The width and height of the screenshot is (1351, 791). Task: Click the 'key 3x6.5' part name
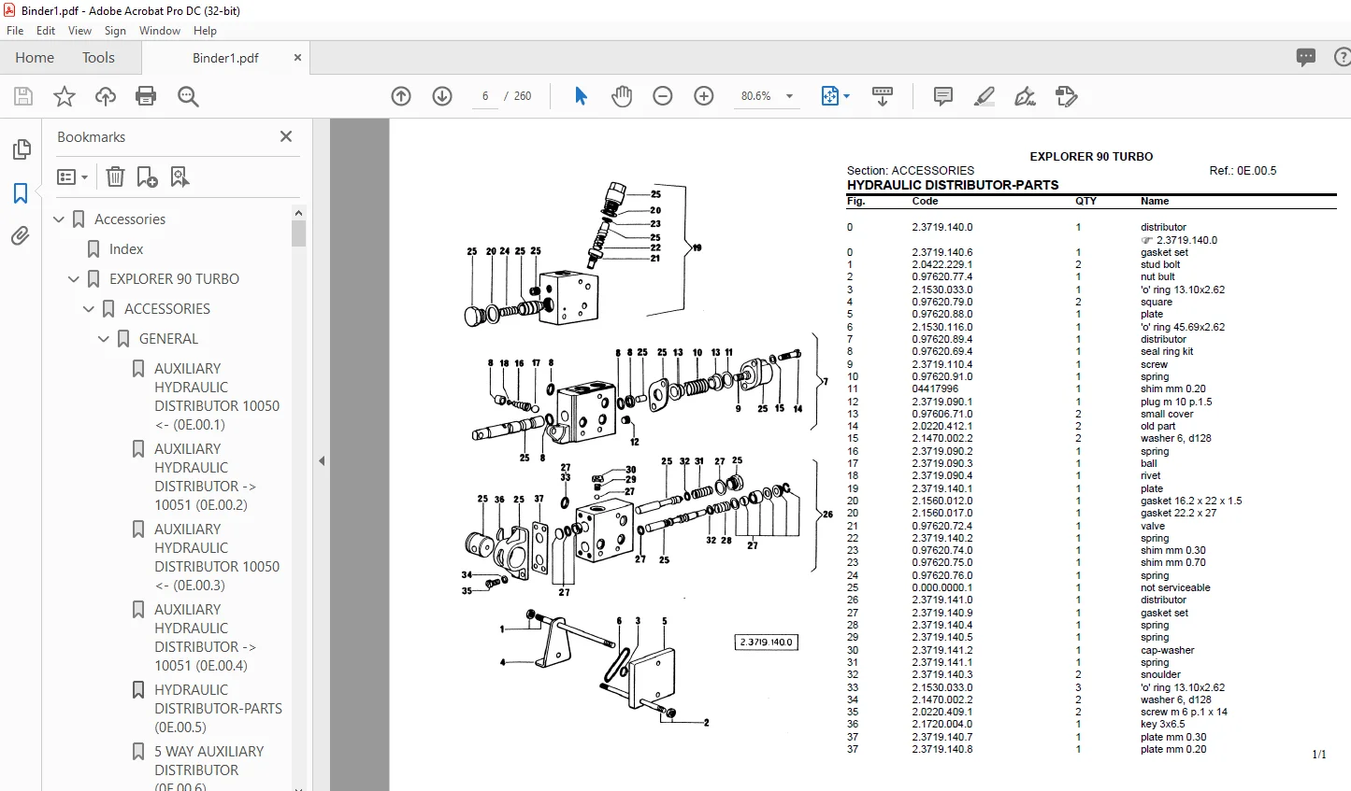[1162, 724]
